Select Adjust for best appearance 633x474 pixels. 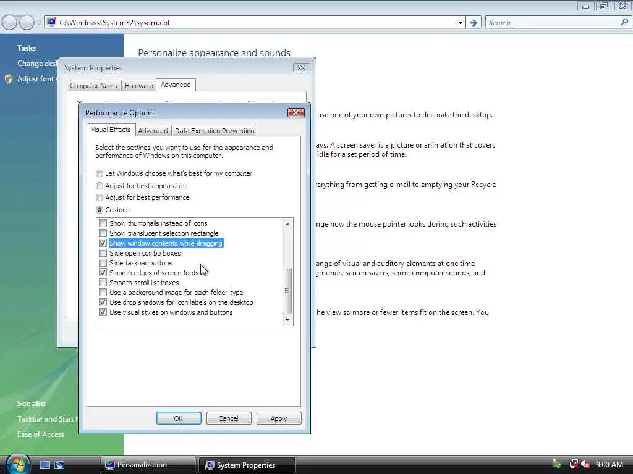[x=100, y=186]
